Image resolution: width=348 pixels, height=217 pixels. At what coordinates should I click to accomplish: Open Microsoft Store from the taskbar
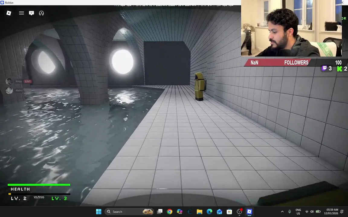pyautogui.click(x=229, y=212)
